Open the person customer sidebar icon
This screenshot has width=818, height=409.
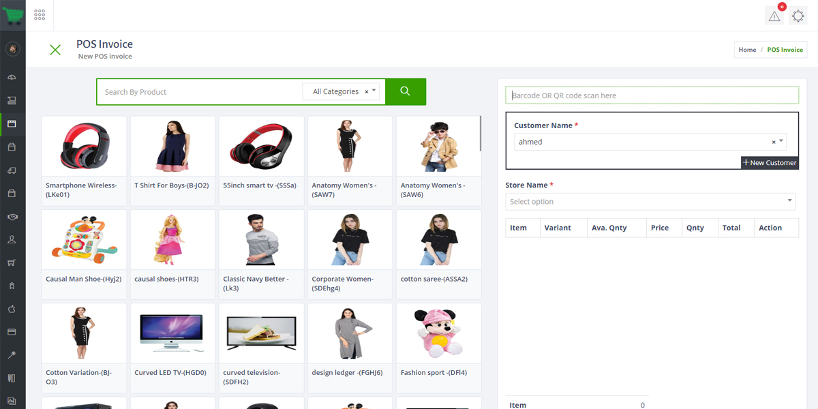(12, 239)
